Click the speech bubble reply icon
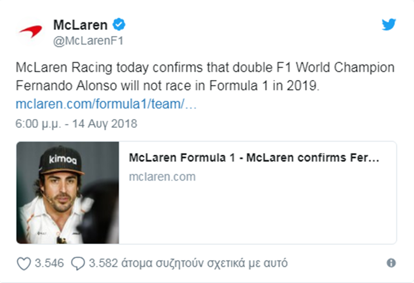The height and width of the screenshot is (283, 414). point(78,263)
